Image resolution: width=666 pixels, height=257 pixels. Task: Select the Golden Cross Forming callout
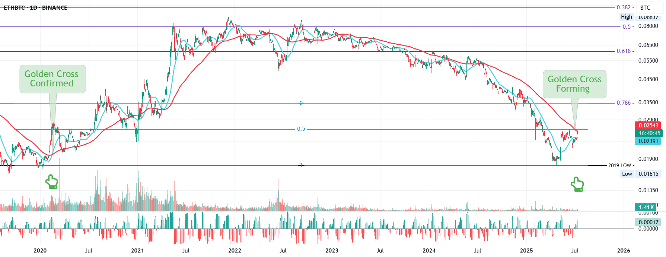pyautogui.click(x=574, y=84)
